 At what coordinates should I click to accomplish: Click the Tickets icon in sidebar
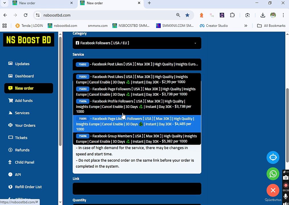pyautogui.click(x=10, y=138)
